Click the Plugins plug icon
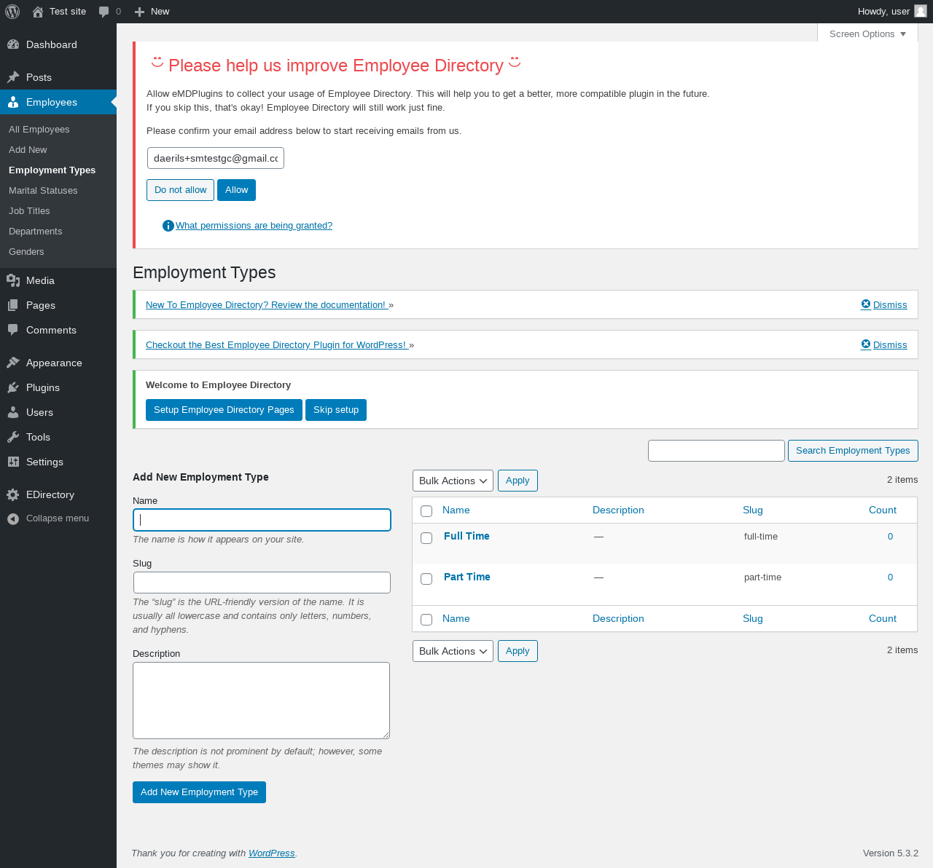The width and height of the screenshot is (933, 868). pos(13,387)
